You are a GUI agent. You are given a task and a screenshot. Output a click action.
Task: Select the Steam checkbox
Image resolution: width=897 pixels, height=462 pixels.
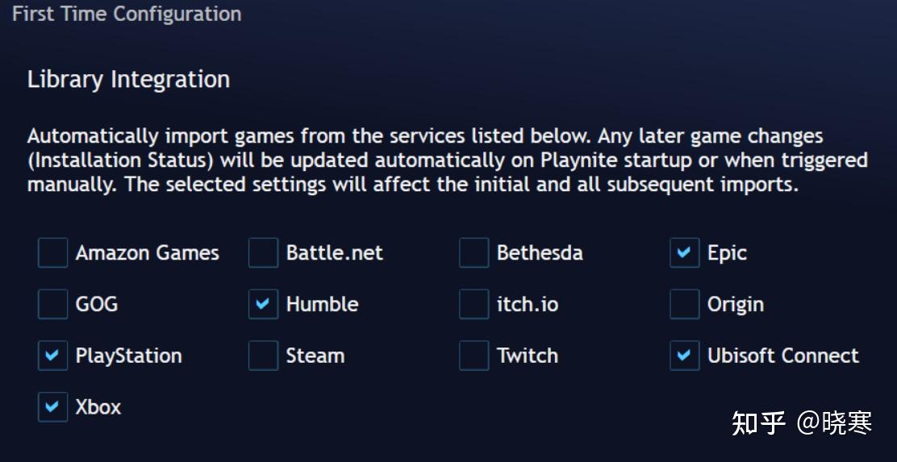263,356
